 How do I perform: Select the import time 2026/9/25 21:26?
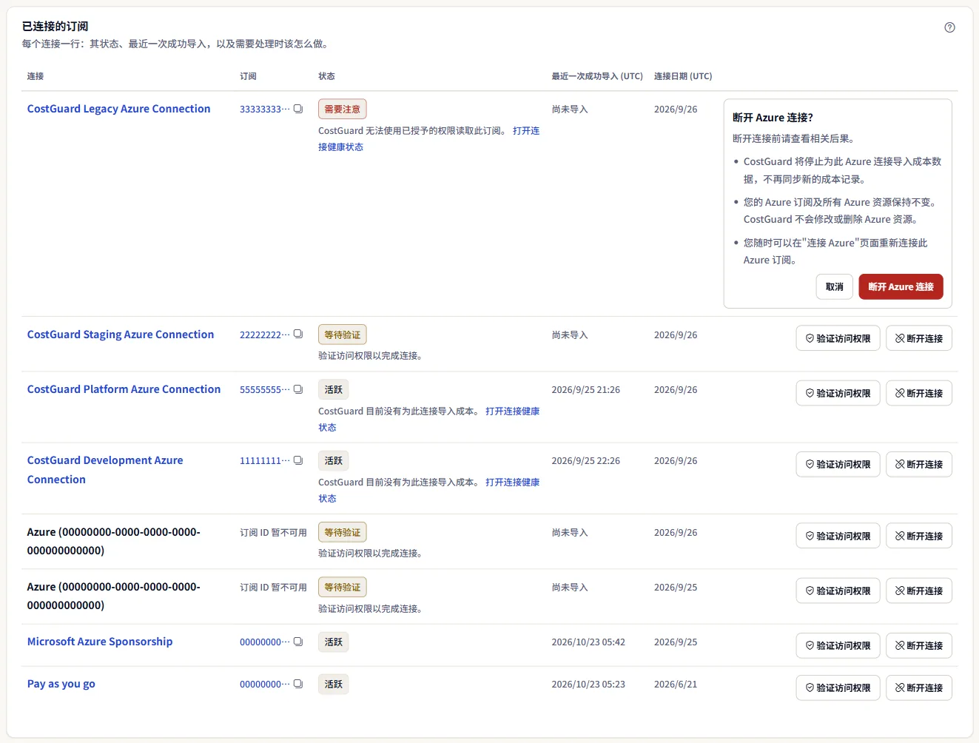pyautogui.click(x=585, y=389)
